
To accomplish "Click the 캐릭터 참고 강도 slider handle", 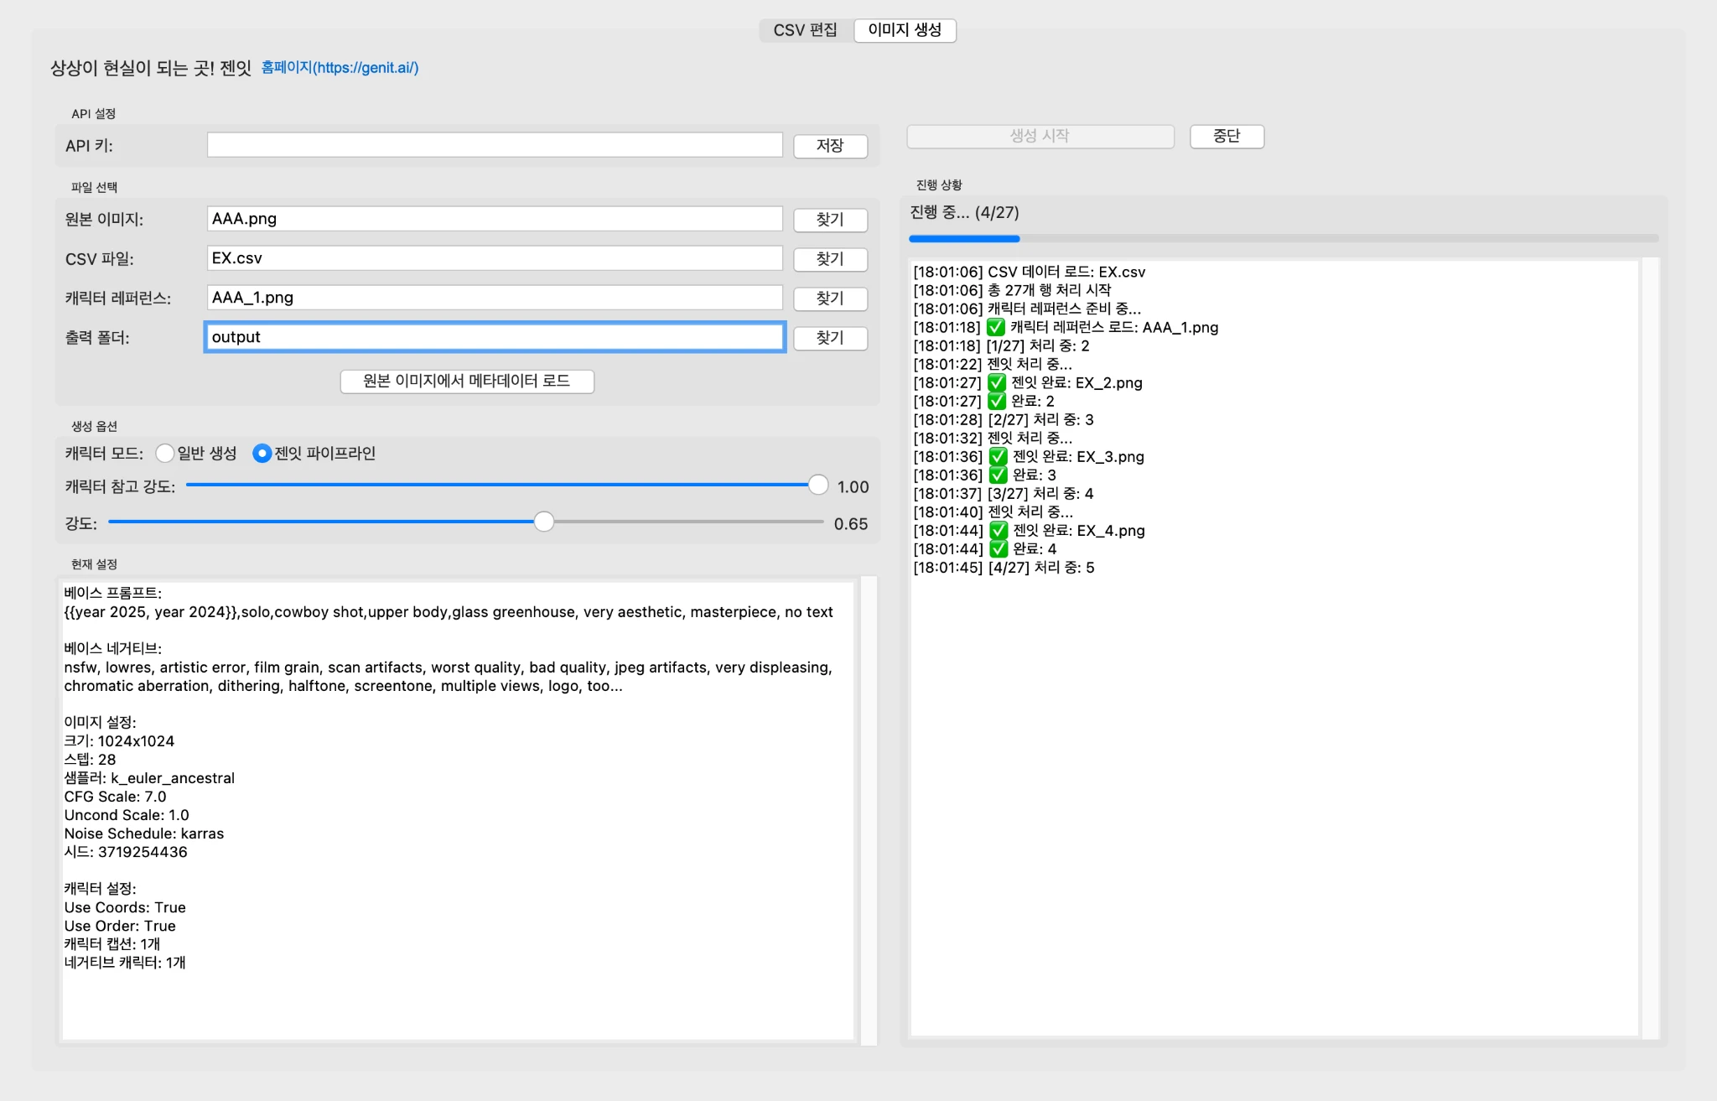I will 818,485.
